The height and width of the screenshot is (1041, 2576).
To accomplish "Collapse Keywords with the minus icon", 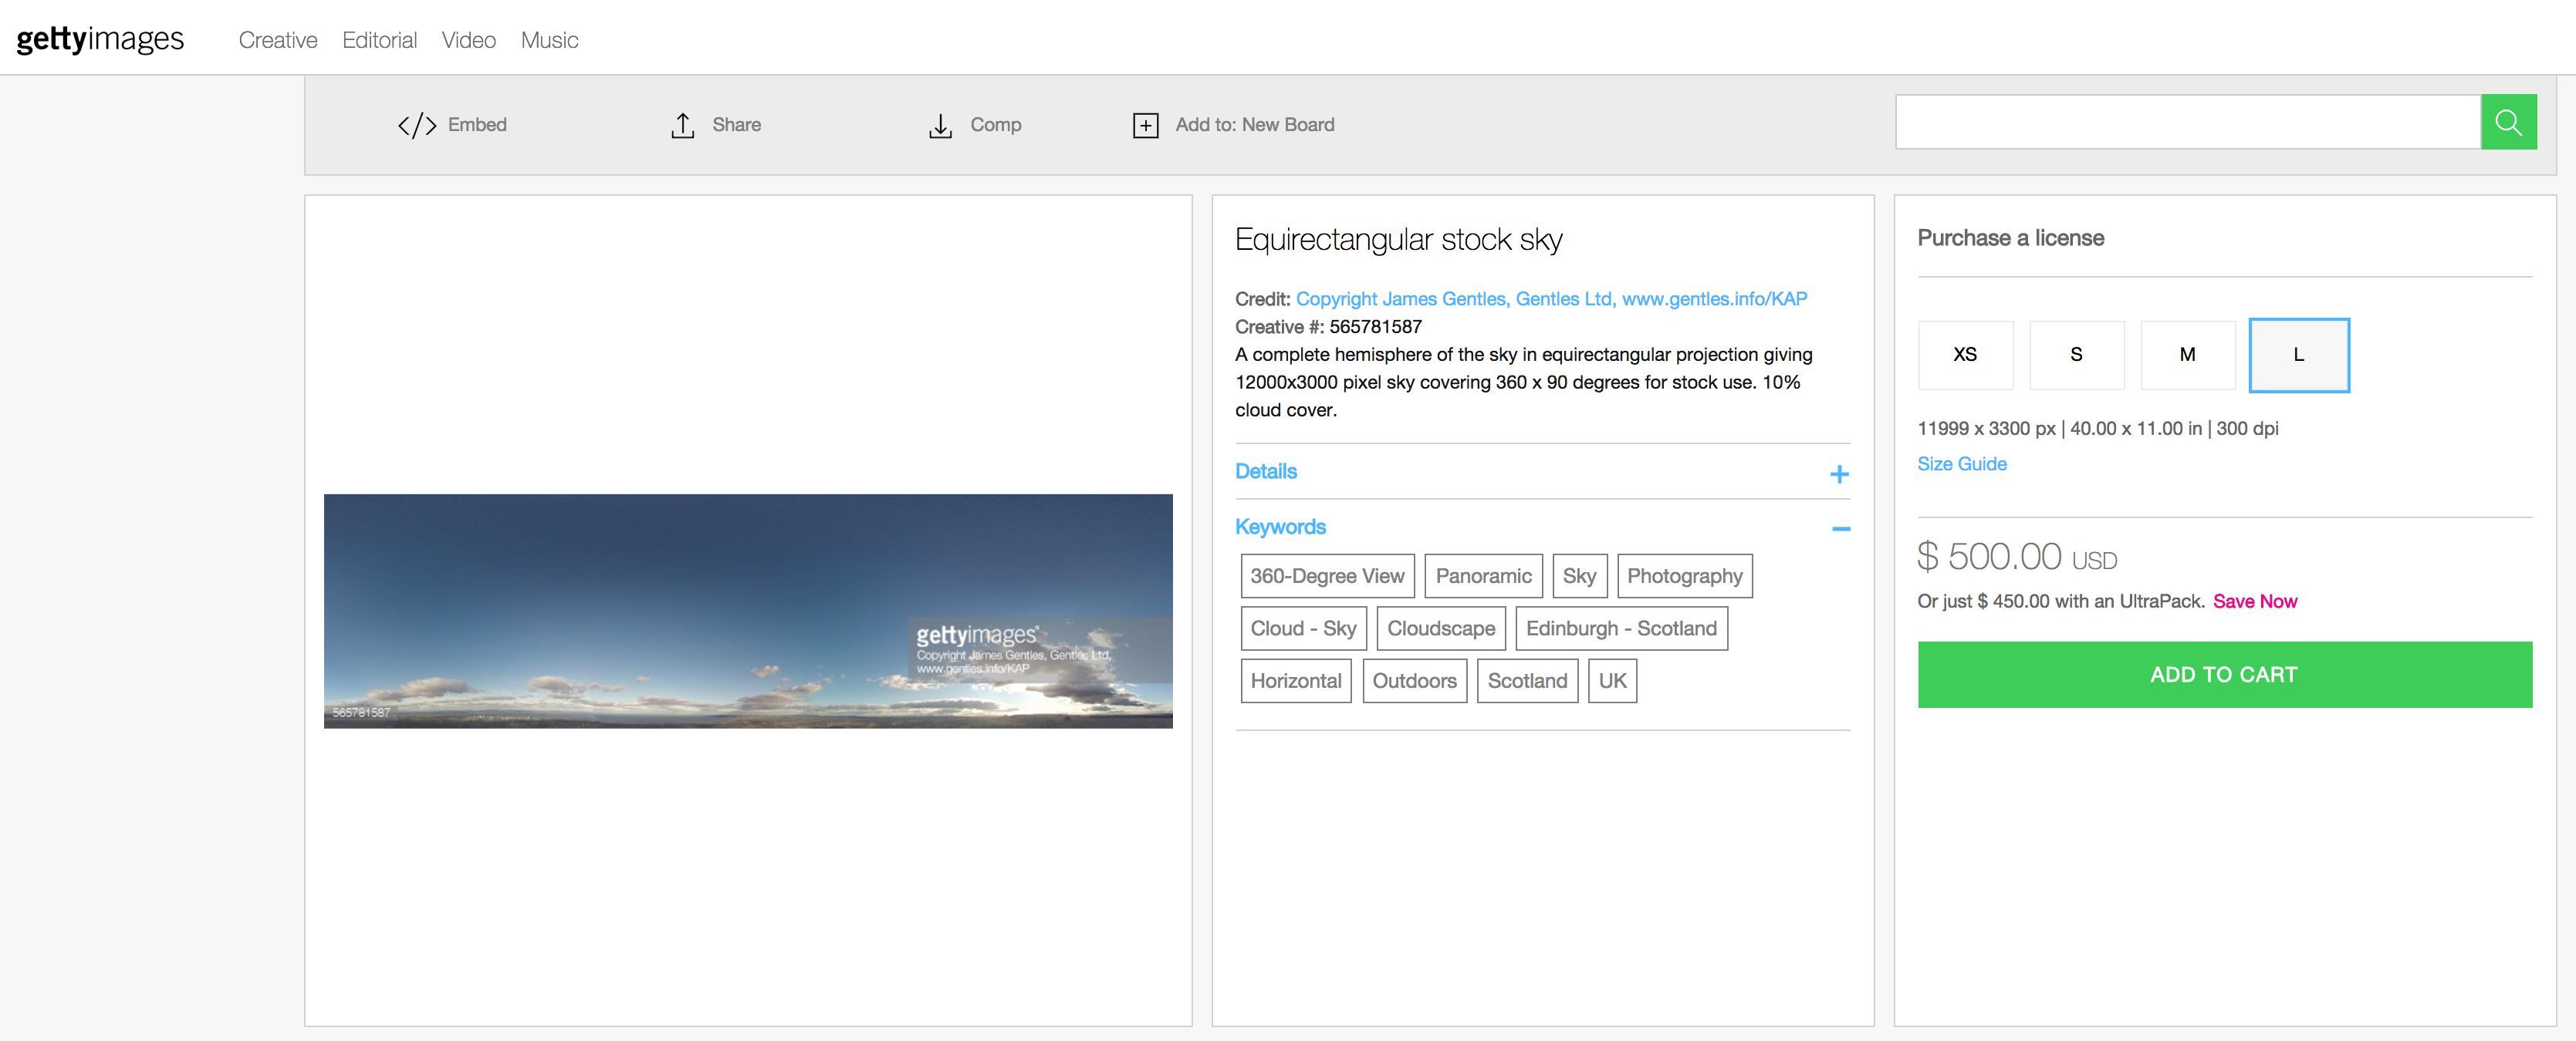I will tap(1840, 528).
